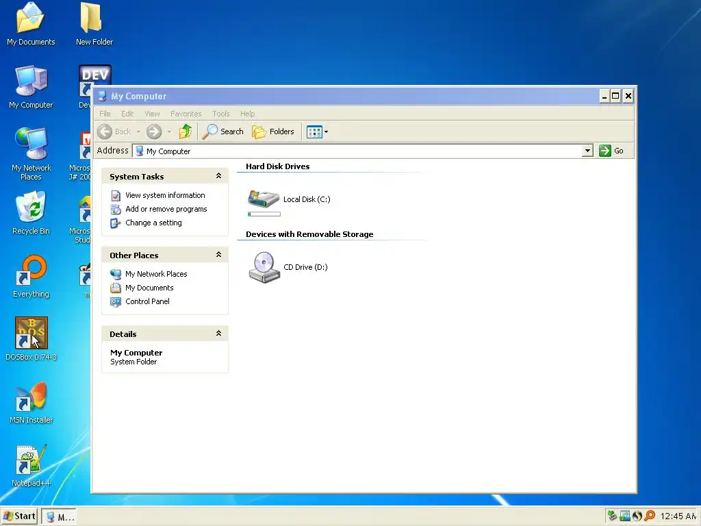
Task: Open the File menu
Action: tap(105, 114)
